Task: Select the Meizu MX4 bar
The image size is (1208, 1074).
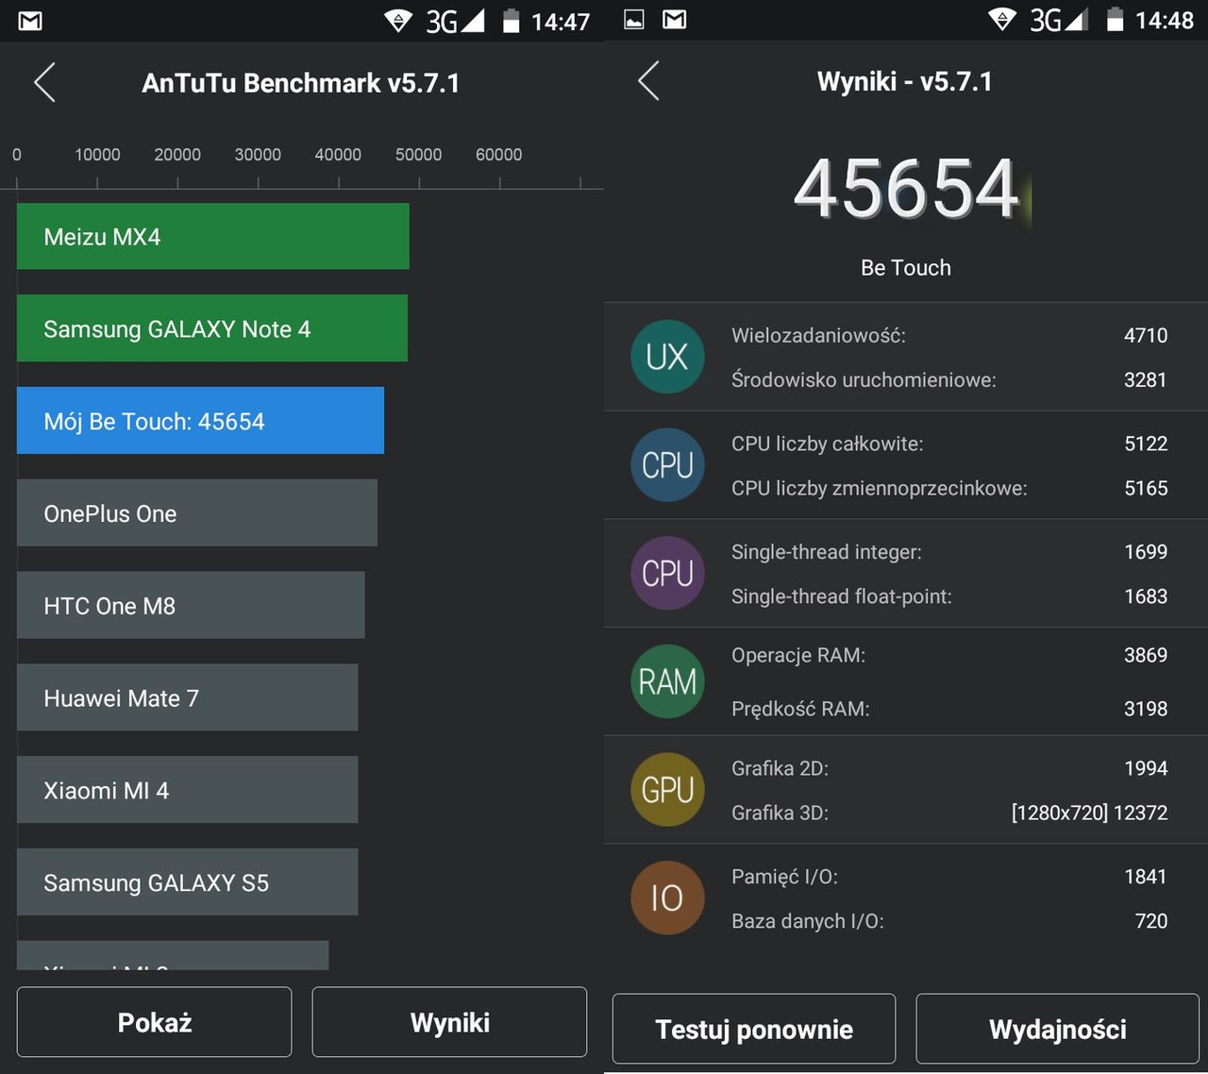Action: click(x=213, y=236)
